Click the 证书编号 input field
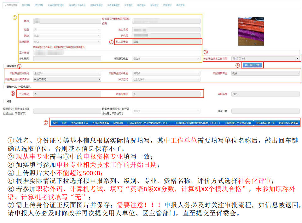Image resolution: width=302 pixels, height=223 pixels. (x=67, y=111)
